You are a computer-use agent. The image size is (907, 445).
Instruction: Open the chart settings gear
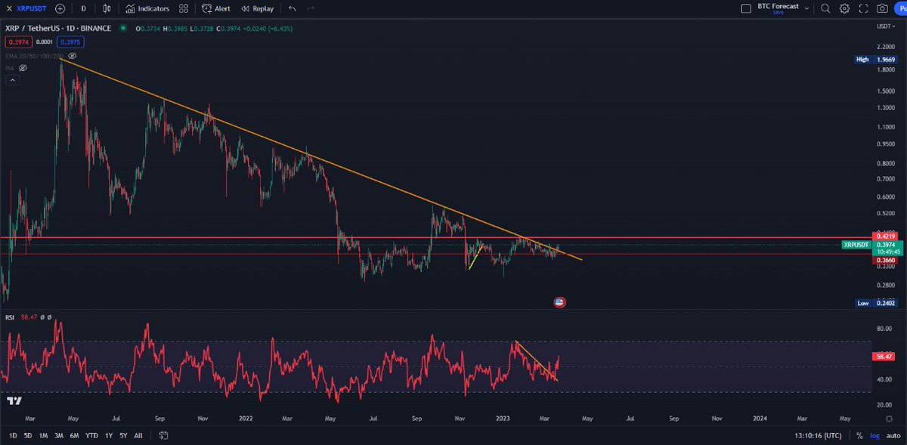(845, 9)
